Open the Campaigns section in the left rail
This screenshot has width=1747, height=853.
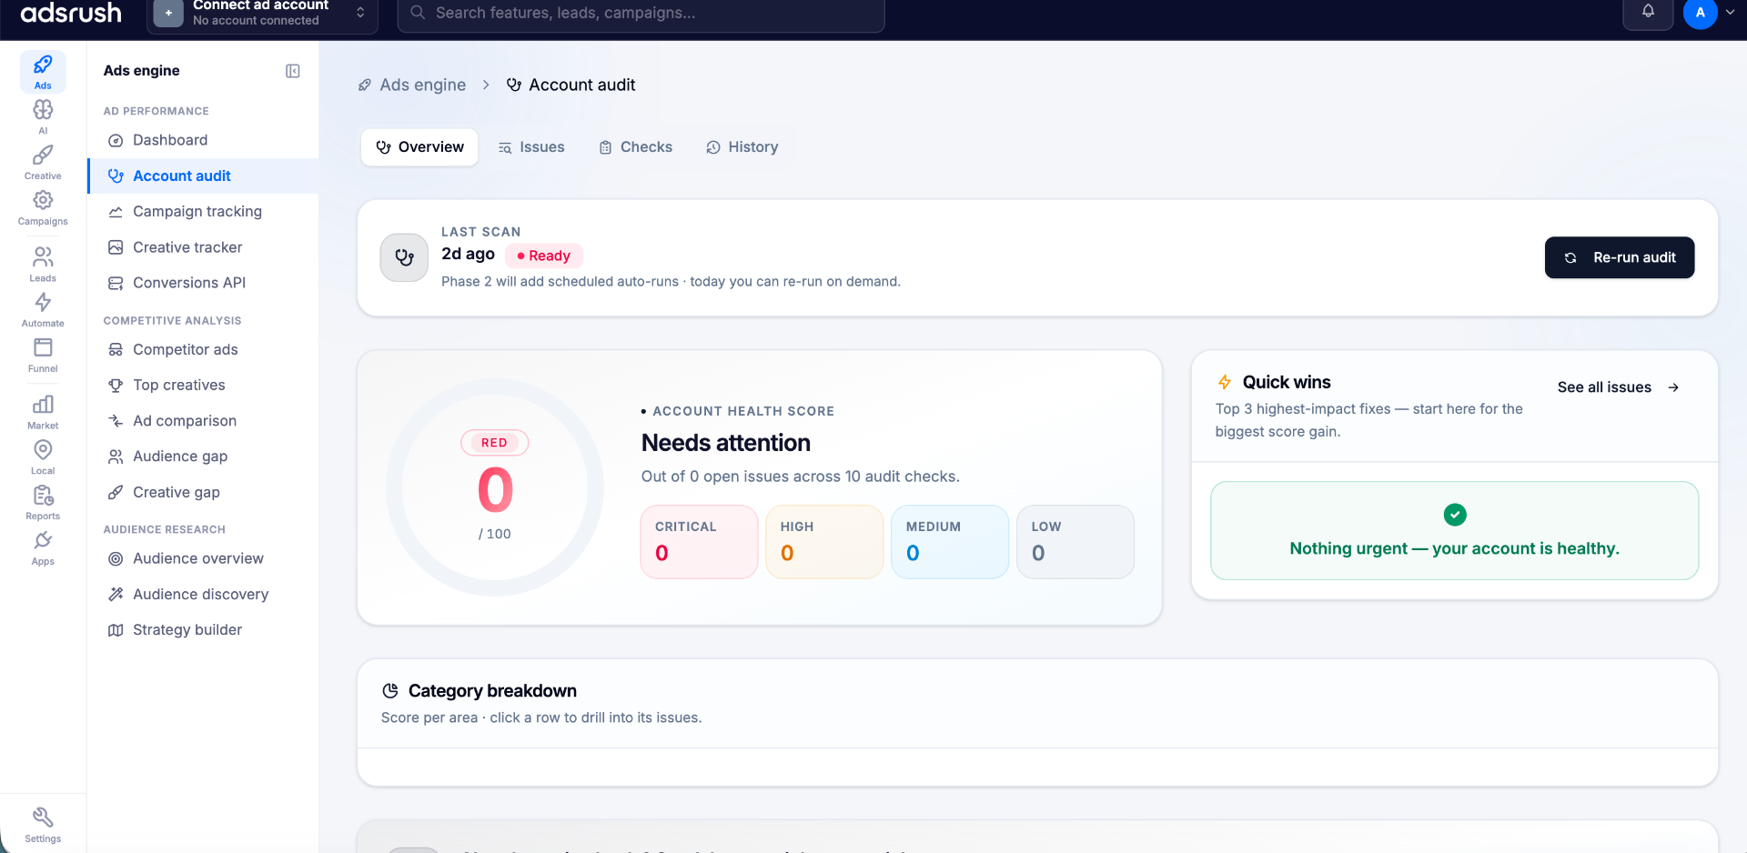[x=43, y=208]
